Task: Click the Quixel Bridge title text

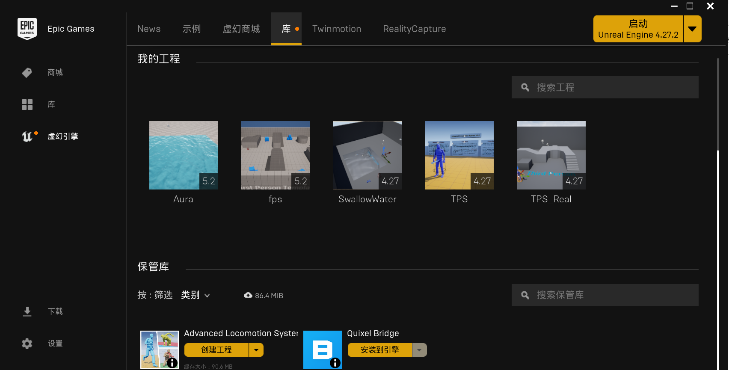Action: (373, 333)
